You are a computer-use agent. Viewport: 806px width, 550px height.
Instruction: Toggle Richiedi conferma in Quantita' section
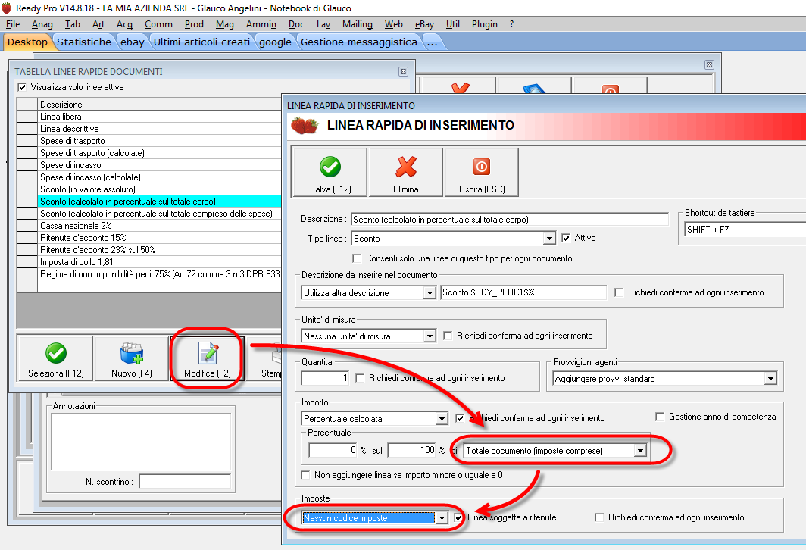click(360, 378)
